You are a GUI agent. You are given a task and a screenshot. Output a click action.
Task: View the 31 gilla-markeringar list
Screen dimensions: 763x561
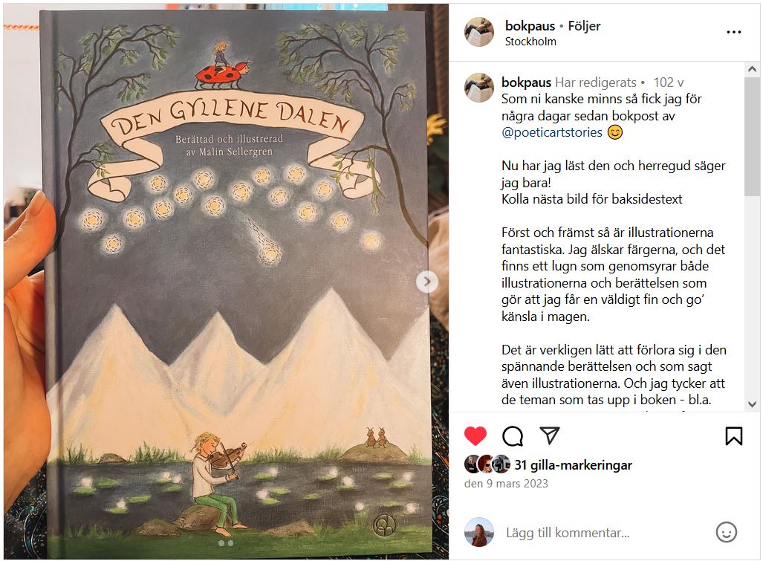(574, 465)
